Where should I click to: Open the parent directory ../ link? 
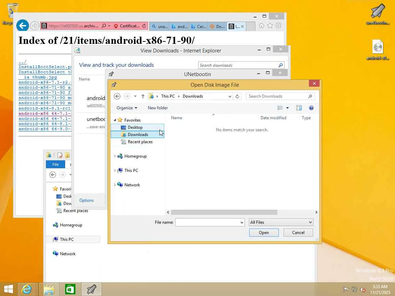pos(22,62)
